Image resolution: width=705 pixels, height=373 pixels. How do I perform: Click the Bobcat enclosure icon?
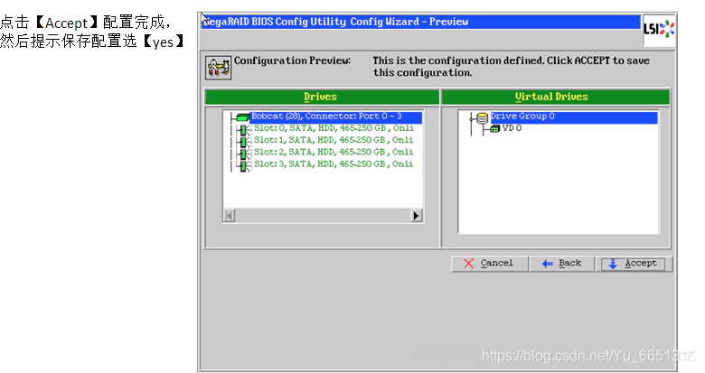pyautogui.click(x=242, y=117)
